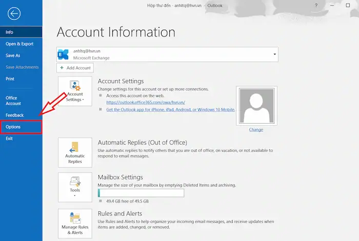The width and height of the screenshot is (359, 241).
Task: Choose Save Attachments in the sidebar
Action: point(21,67)
